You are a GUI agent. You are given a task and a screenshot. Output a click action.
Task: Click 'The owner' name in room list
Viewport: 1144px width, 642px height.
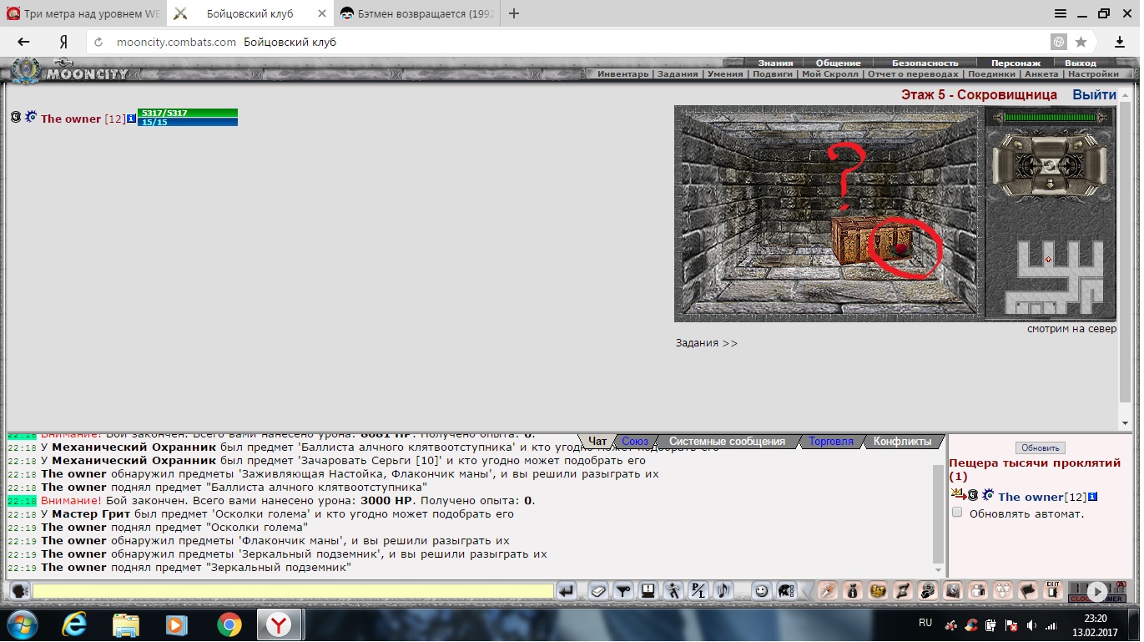coord(1031,497)
